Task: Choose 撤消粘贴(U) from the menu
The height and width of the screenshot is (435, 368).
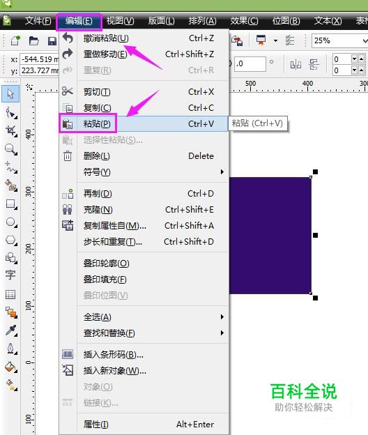Action: point(144,38)
